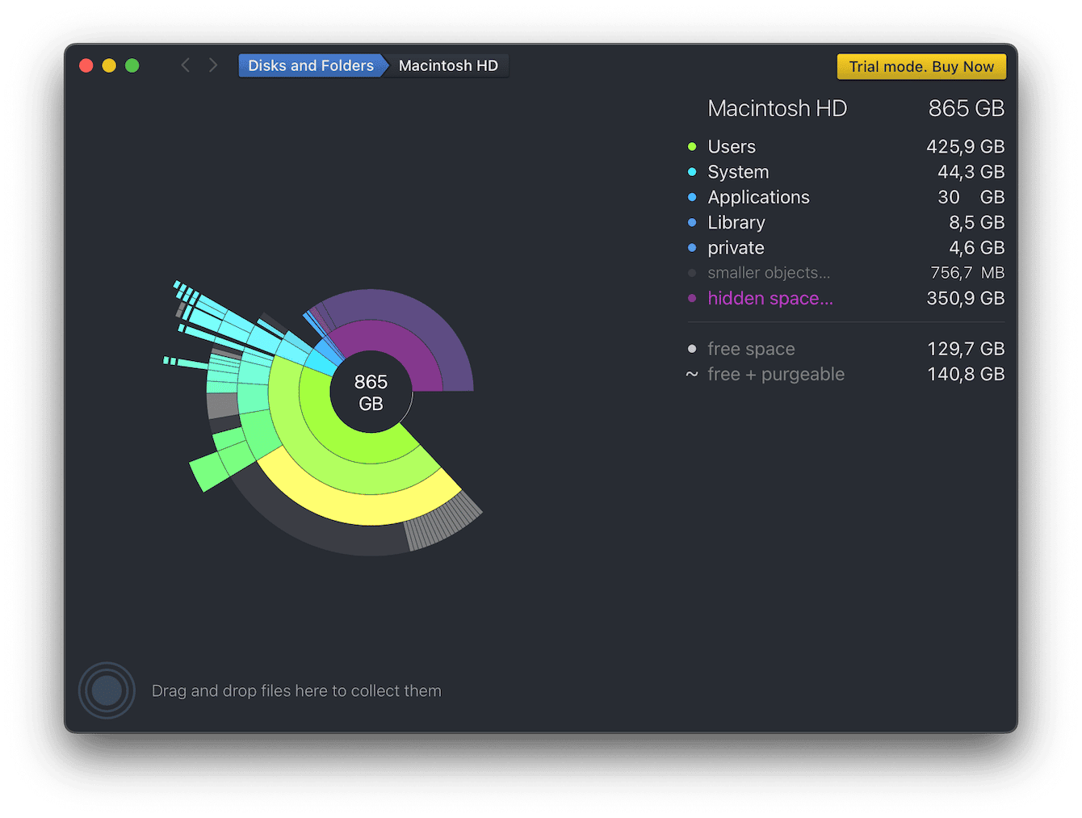This screenshot has height=818, width=1082.
Task: Click the forward navigation arrow
Action: click(x=212, y=65)
